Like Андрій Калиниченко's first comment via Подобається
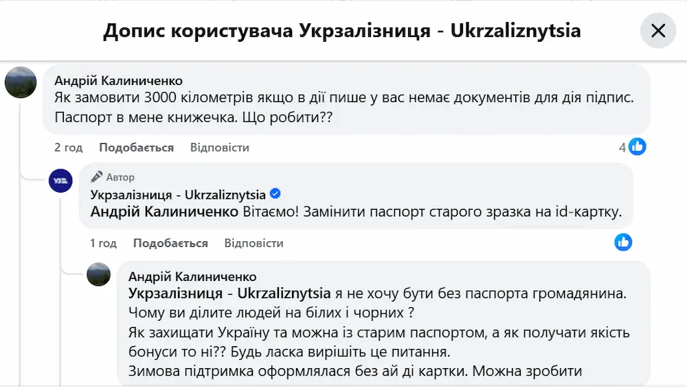The height and width of the screenshot is (388, 687). pyautogui.click(x=136, y=147)
